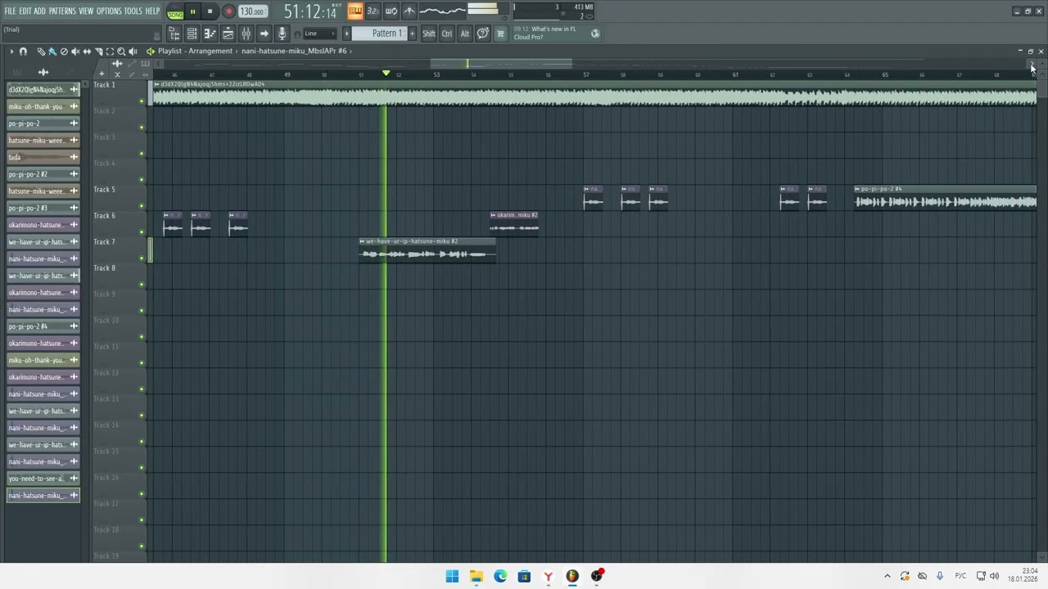This screenshot has height=589, width=1048.
Task: Toggle loop recording icon
Action: tap(391, 11)
